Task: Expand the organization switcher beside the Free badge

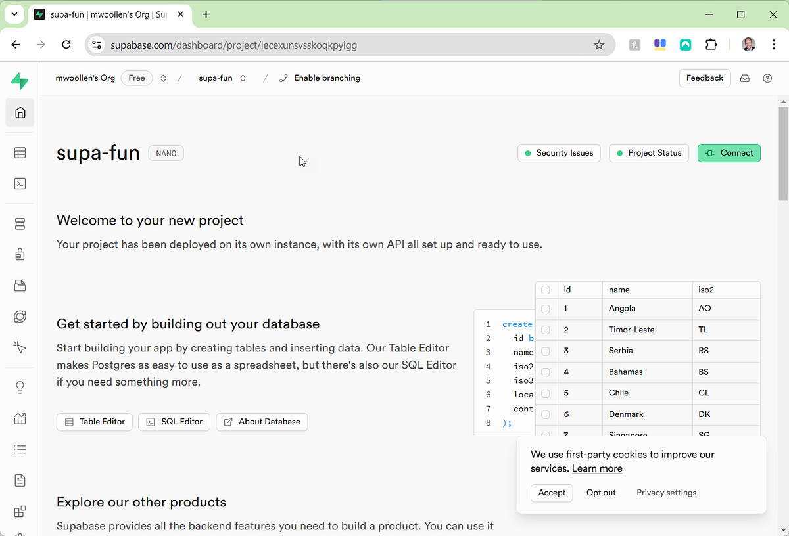Action: (163, 78)
